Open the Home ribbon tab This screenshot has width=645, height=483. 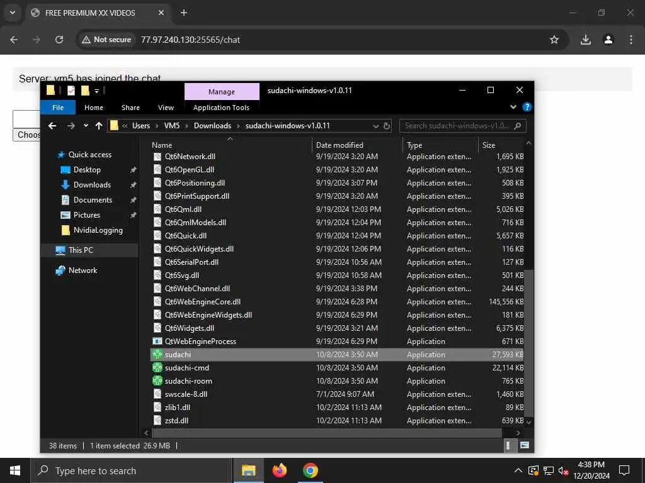click(94, 107)
